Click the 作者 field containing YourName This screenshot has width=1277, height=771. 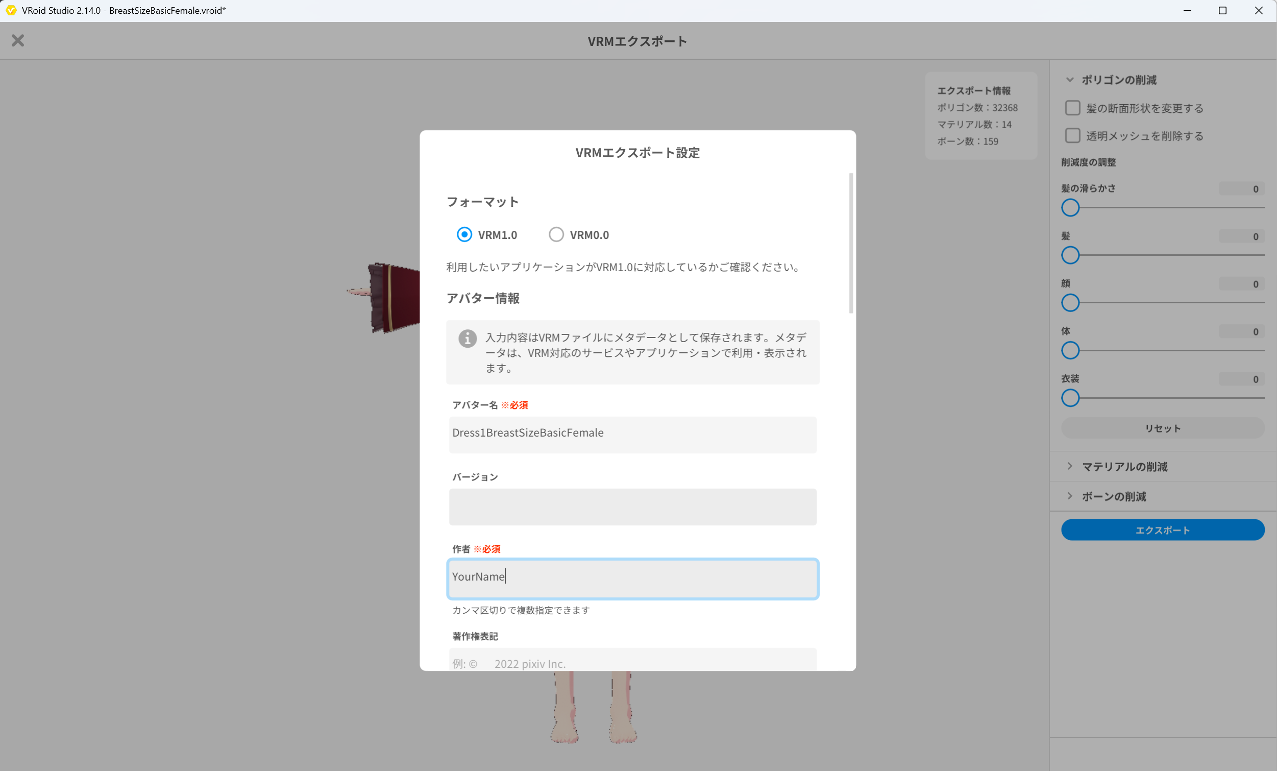tap(632, 579)
